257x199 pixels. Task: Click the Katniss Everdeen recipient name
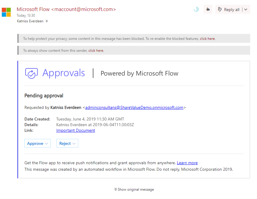click(x=30, y=21)
